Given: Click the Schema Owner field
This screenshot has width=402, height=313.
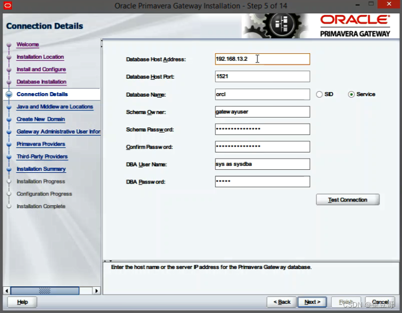Looking at the screenshot, I should [263, 111].
